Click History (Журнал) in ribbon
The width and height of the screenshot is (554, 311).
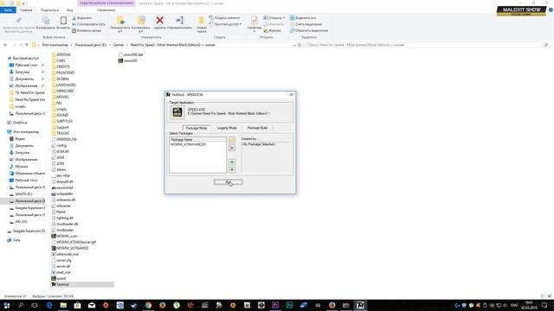click(272, 31)
